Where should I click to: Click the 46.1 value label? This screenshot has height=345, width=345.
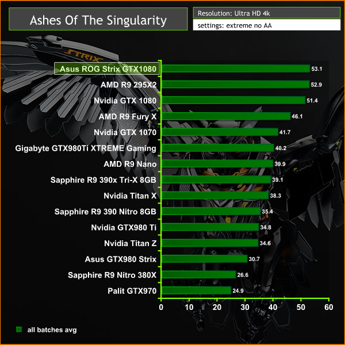(x=297, y=116)
